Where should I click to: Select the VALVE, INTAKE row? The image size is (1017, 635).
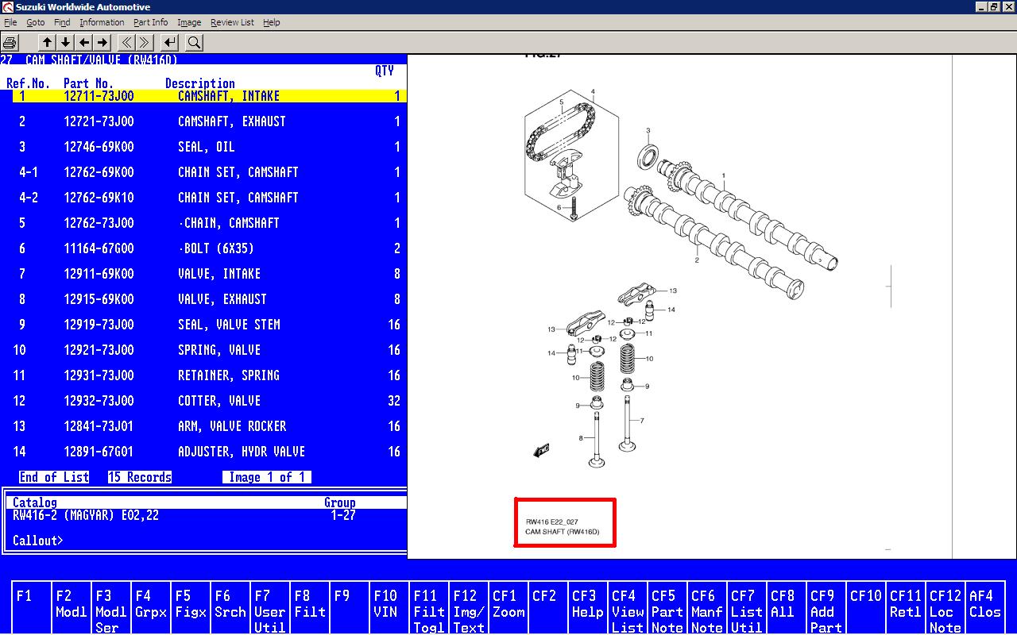tap(209, 274)
